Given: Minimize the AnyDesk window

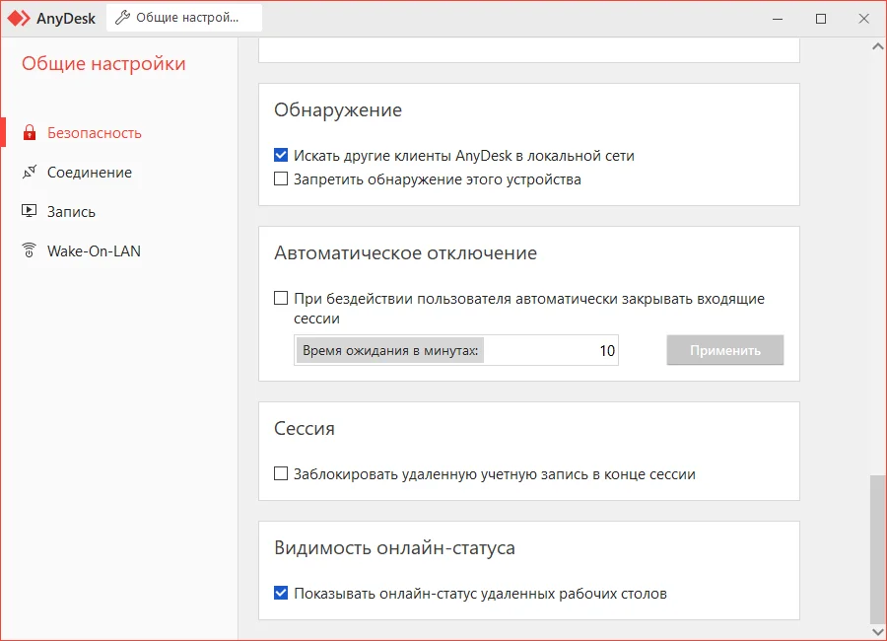Looking at the screenshot, I should 775,18.
